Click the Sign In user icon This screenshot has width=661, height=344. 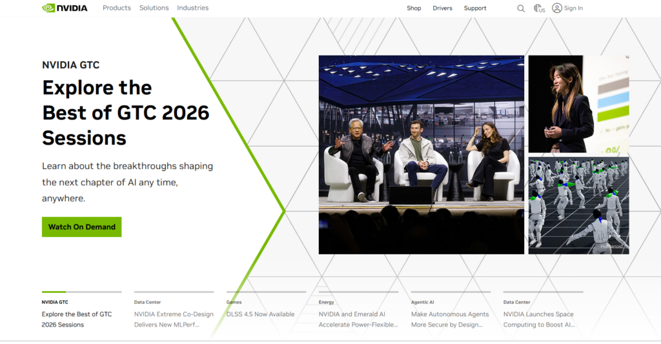point(557,8)
